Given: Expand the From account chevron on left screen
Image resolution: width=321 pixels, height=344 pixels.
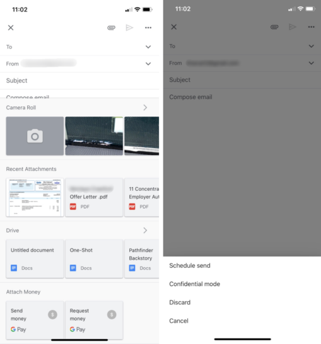Looking at the screenshot, I should (148, 64).
